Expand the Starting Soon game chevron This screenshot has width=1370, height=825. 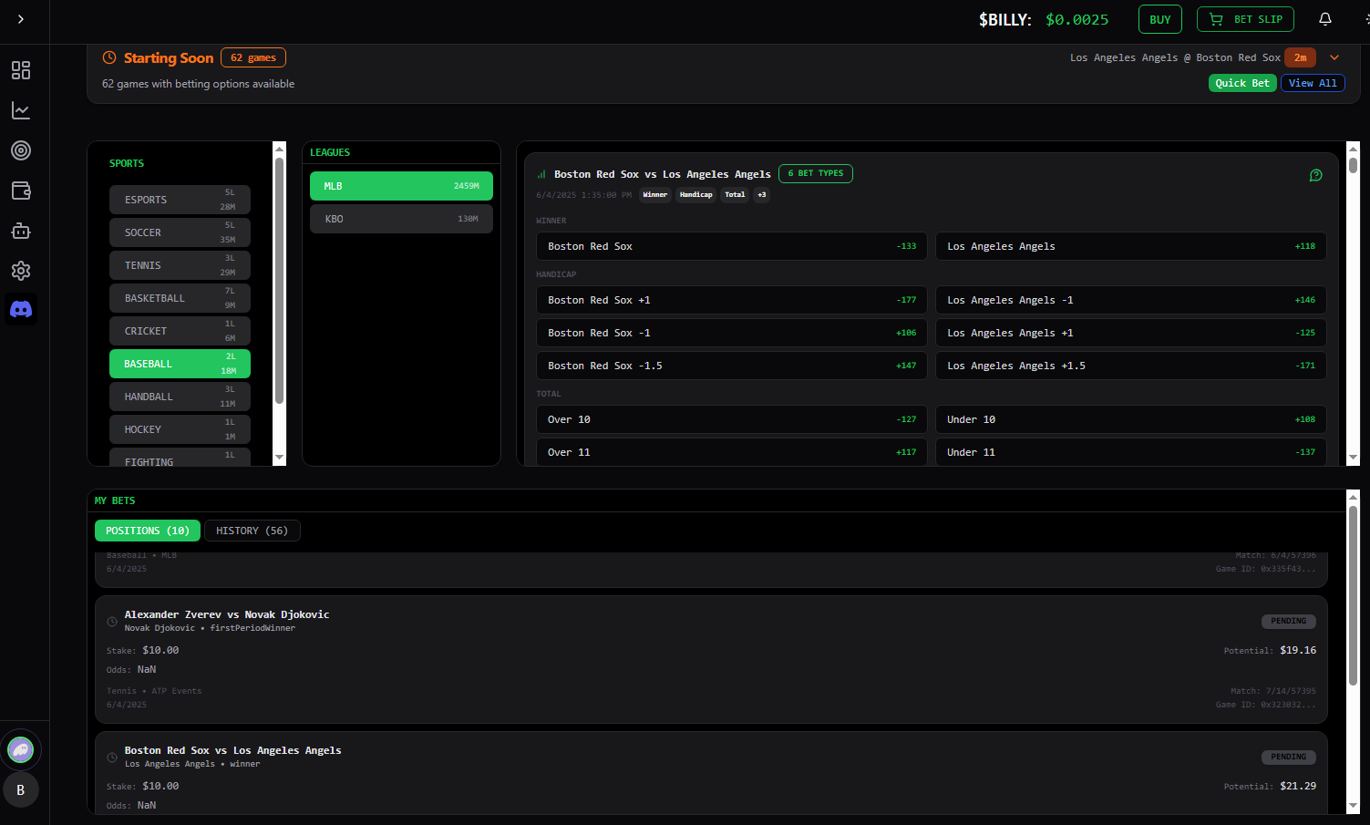[1334, 57]
